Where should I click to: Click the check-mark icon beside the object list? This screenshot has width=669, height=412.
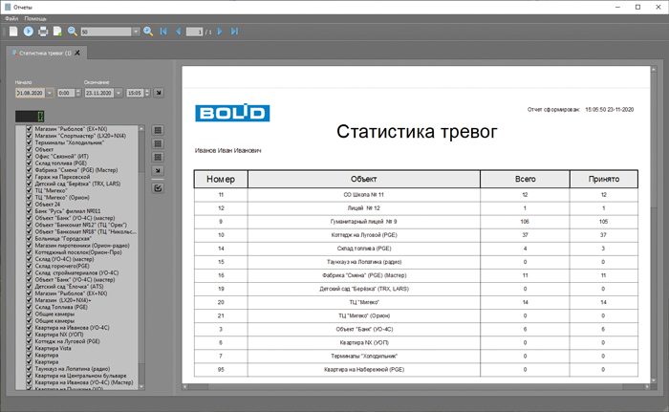pos(158,187)
